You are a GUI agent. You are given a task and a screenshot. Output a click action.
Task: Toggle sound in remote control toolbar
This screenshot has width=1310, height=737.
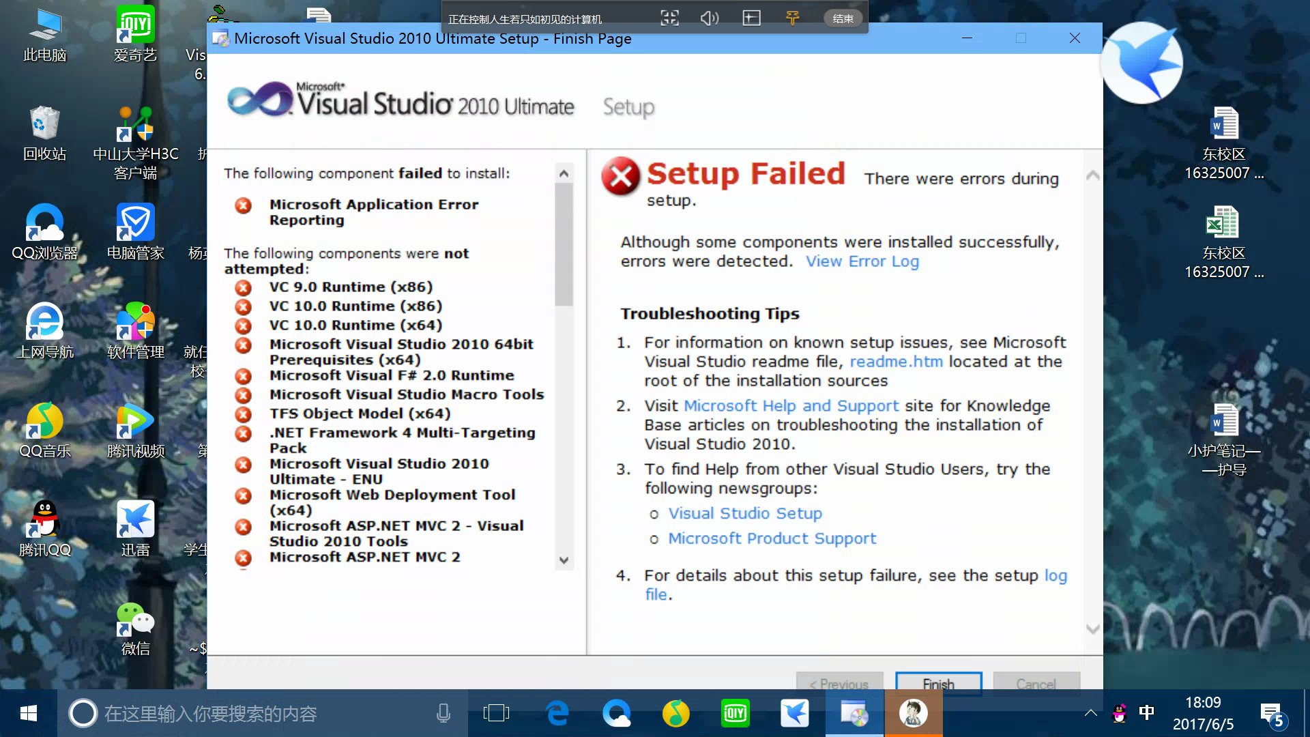(709, 18)
